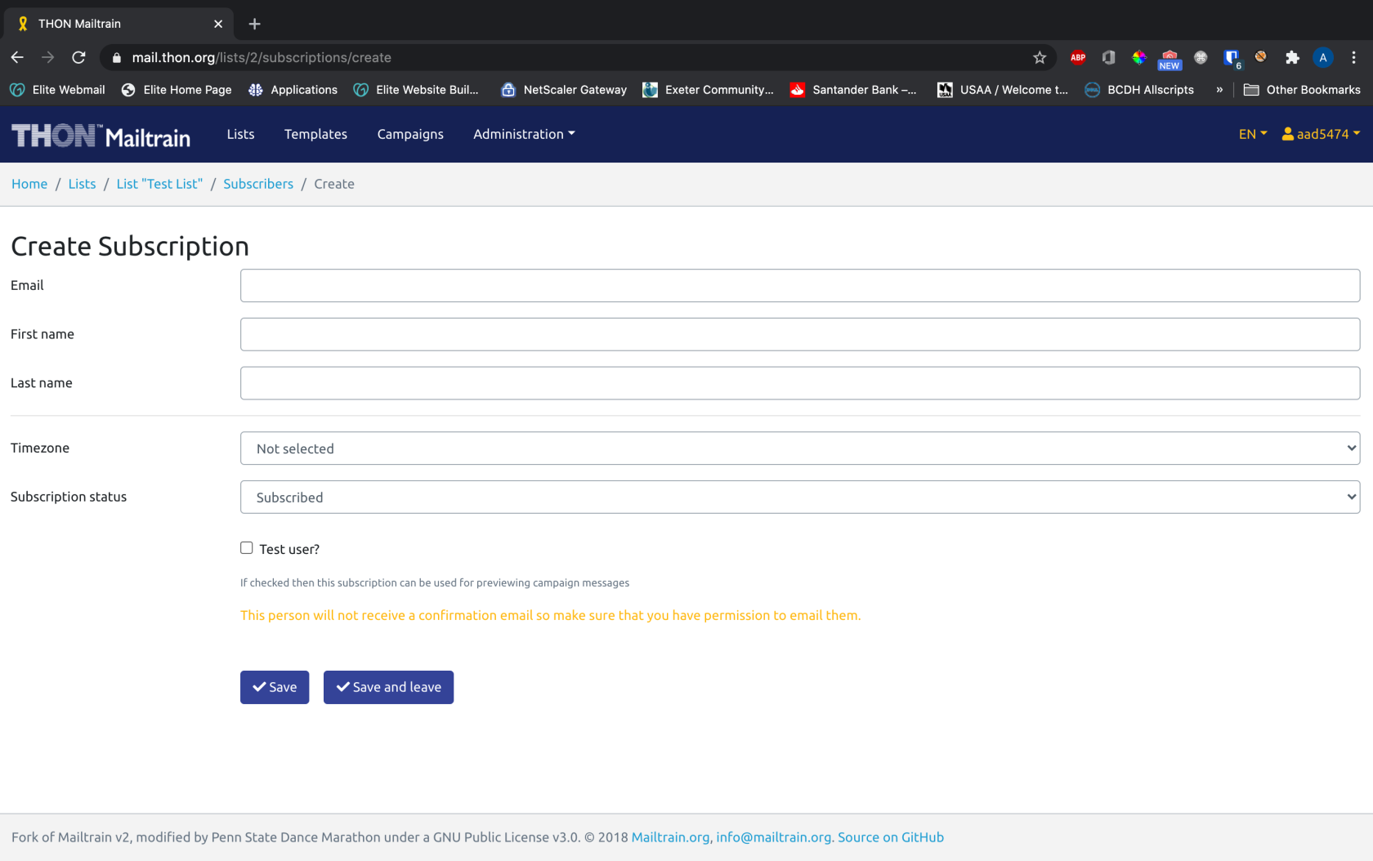Open the Chrome extensions puzzle icon
This screenshot has height=861, width=1373.
(x=1292, y=57)
